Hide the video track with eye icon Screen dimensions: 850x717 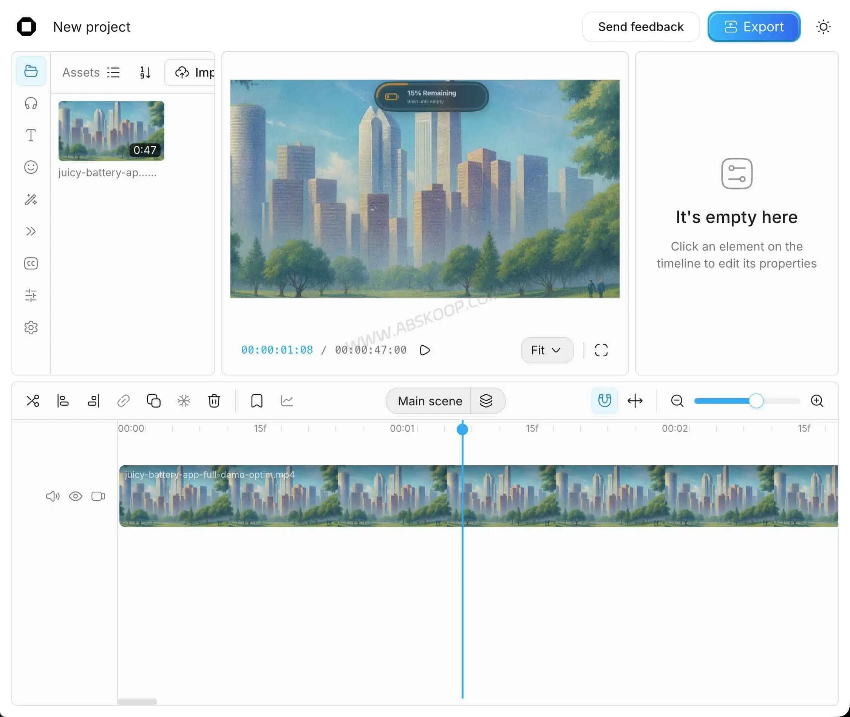coord(76,496)
